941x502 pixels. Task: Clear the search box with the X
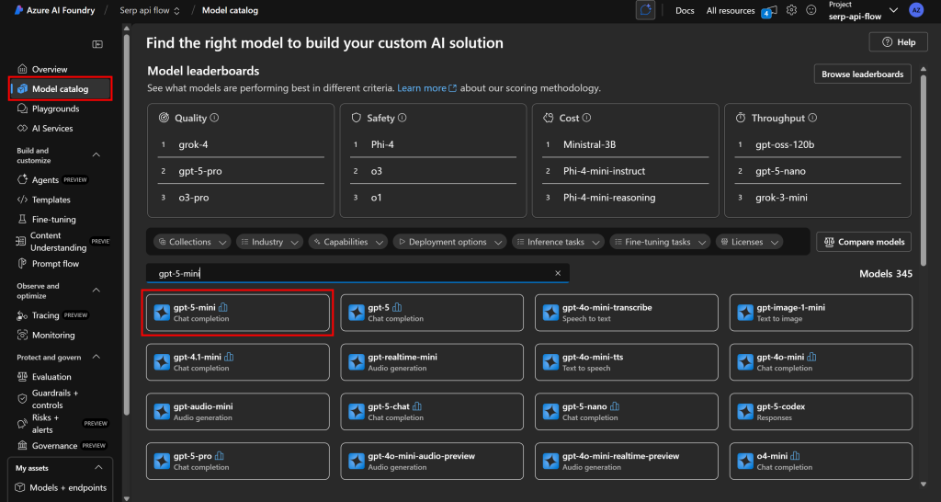click(558, 273)
